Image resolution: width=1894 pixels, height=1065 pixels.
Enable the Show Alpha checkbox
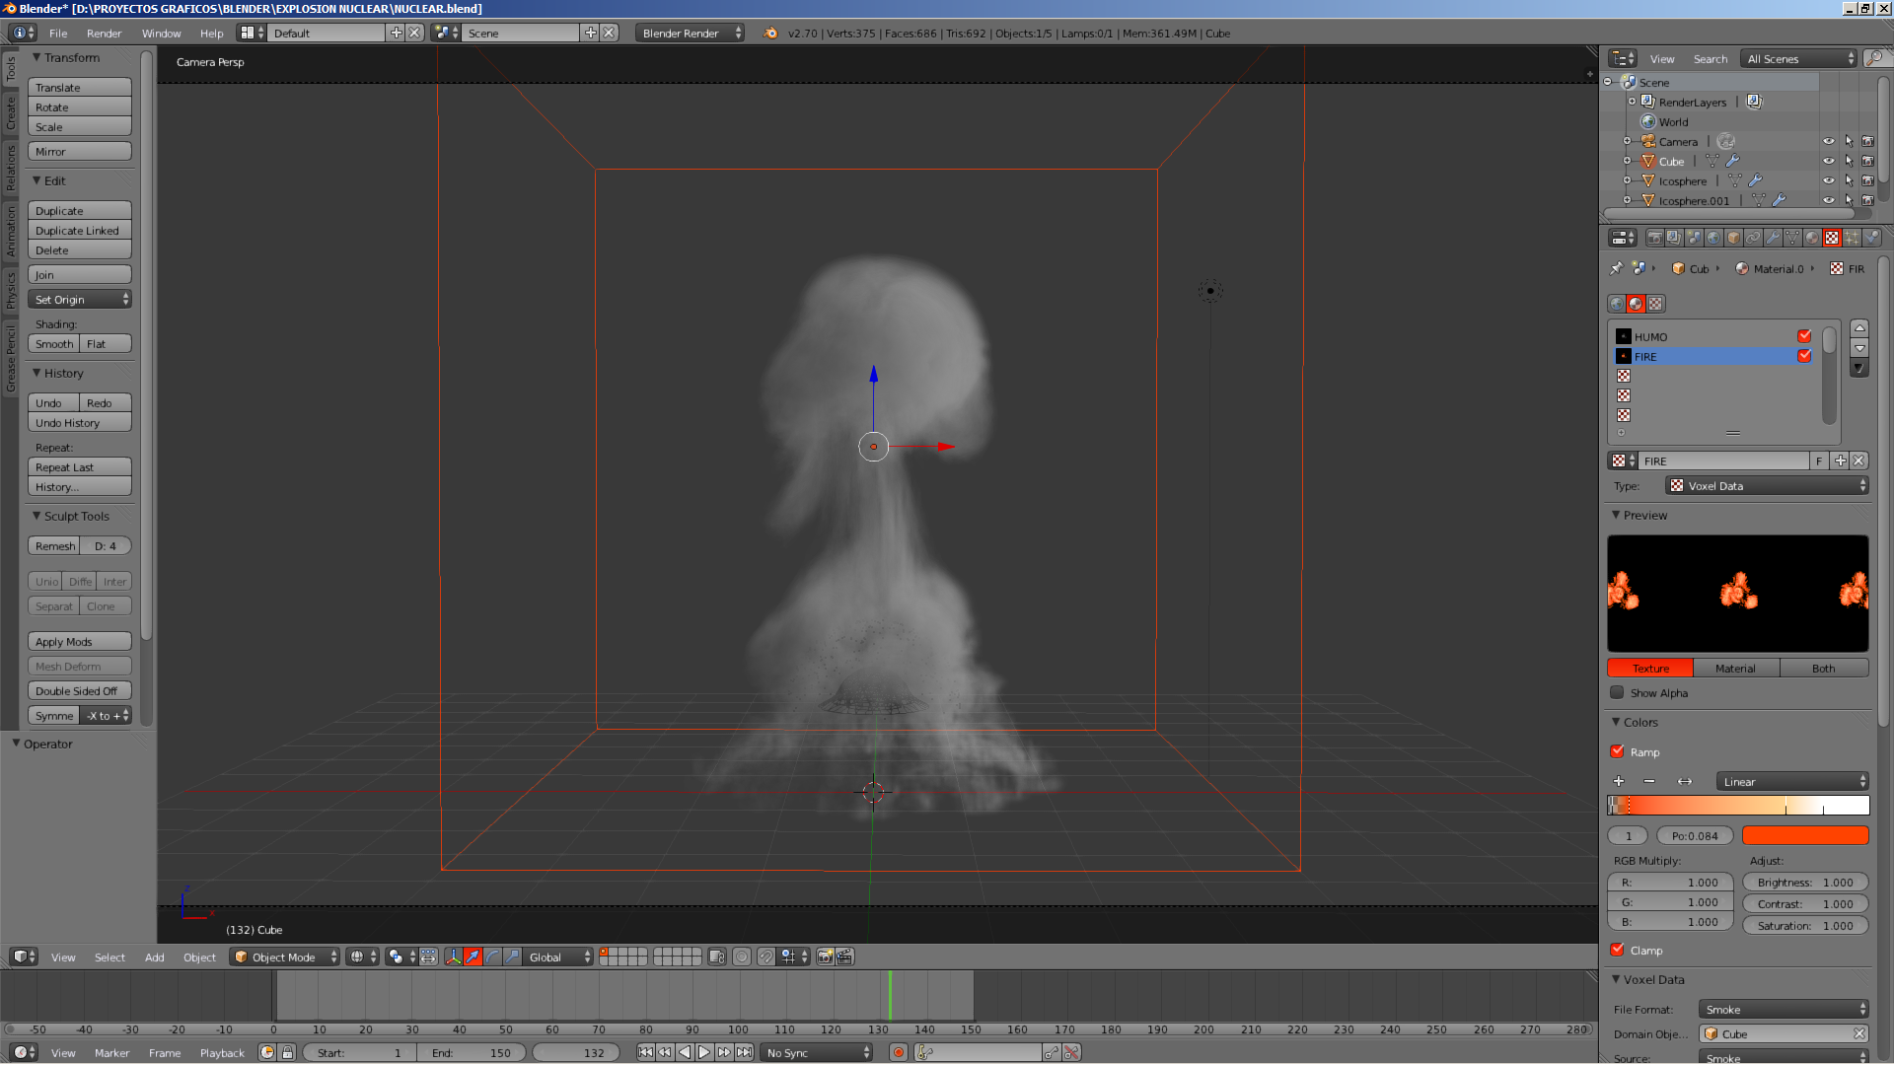tap(1618, 692)
